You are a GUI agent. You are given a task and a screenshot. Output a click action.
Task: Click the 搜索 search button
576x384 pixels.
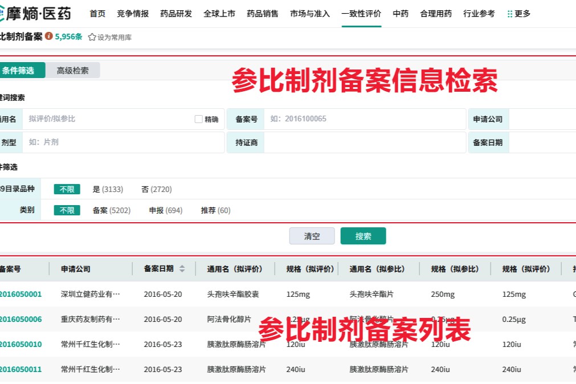coord(363,236)
